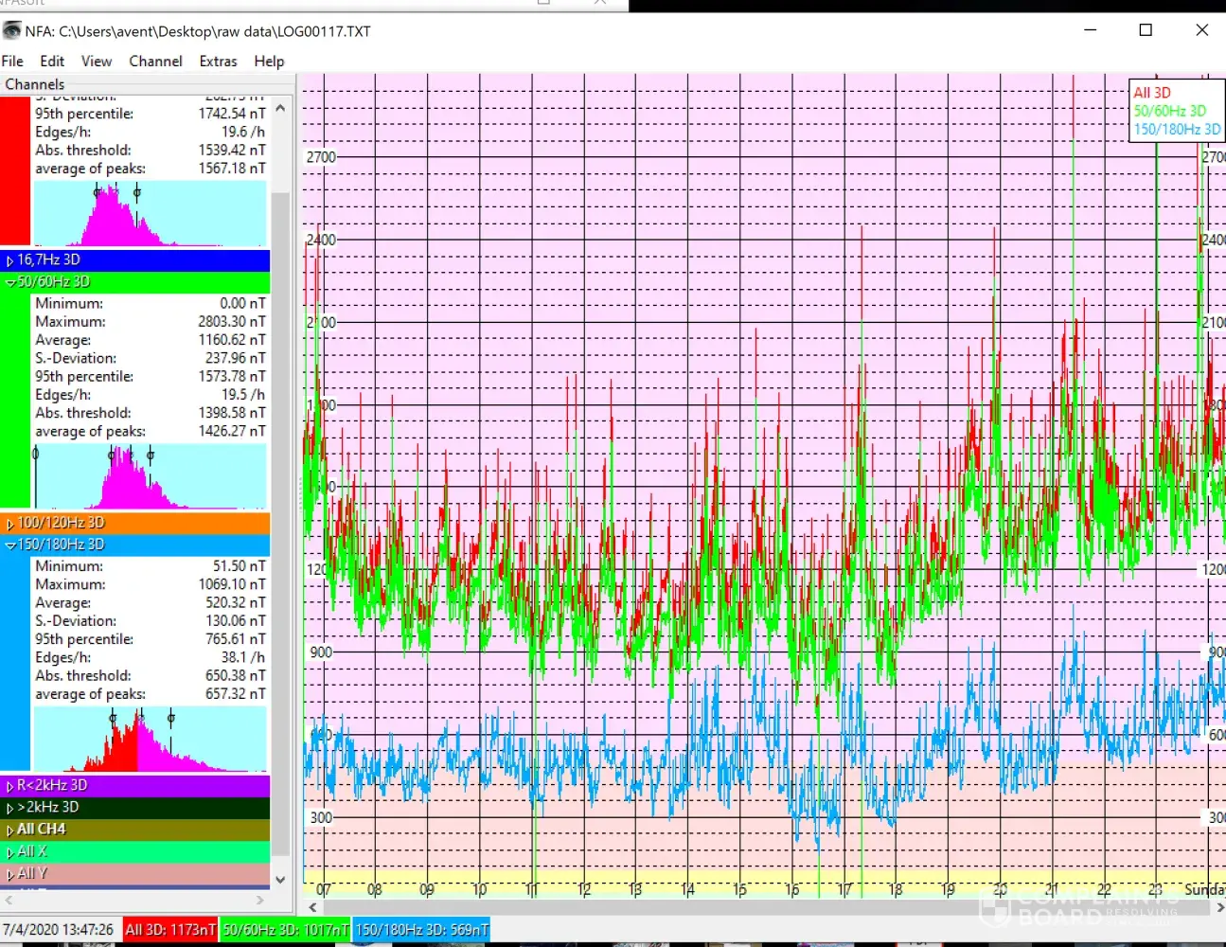Viewport: 1226px width, 947px height.
Task: Click the 50/60Hz 3D status bar value
Action: 286,930
